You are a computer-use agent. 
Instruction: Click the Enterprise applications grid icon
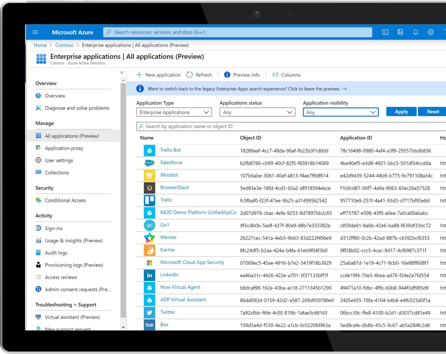[x=41, y=59]
